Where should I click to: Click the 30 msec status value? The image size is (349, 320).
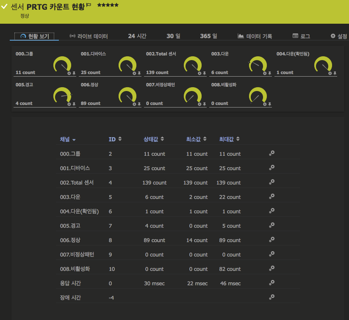[x=154, y=284]
